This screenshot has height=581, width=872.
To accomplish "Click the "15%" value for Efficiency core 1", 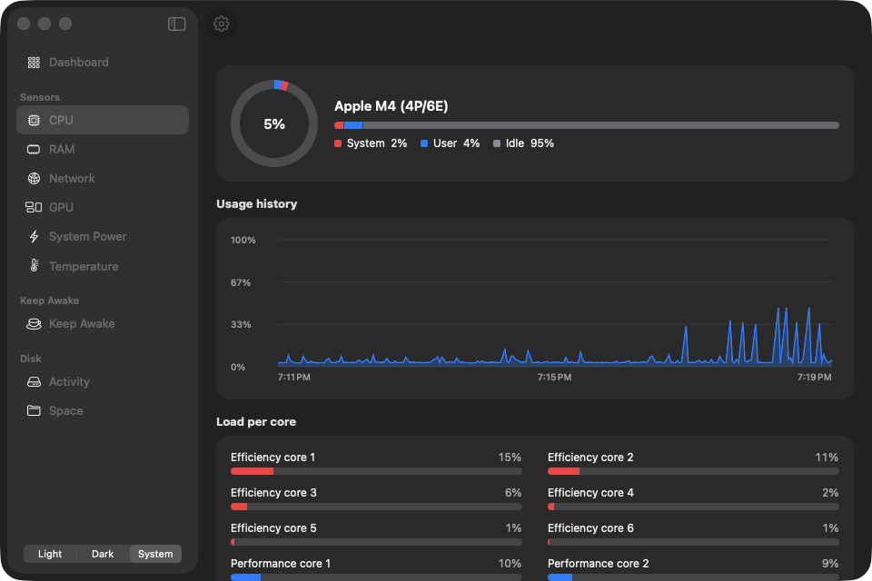I will coord(510,457).
